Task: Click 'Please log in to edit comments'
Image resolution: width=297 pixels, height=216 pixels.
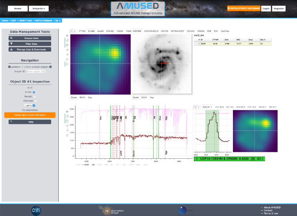Action: (30, 115)
